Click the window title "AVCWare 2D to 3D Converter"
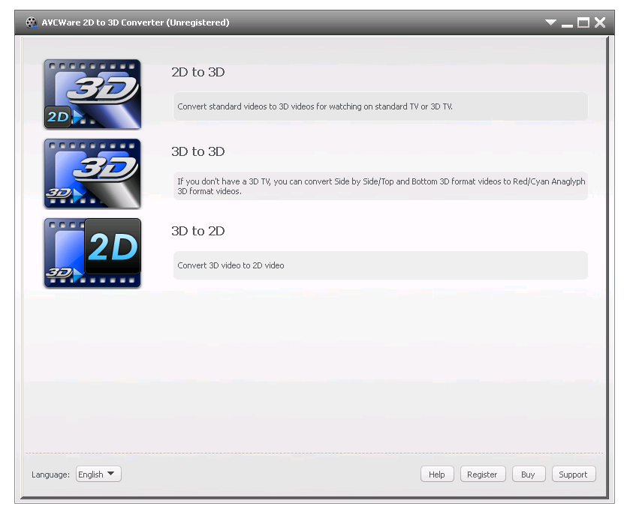This screenshot has height=506, width=624. tap(136, 22)
